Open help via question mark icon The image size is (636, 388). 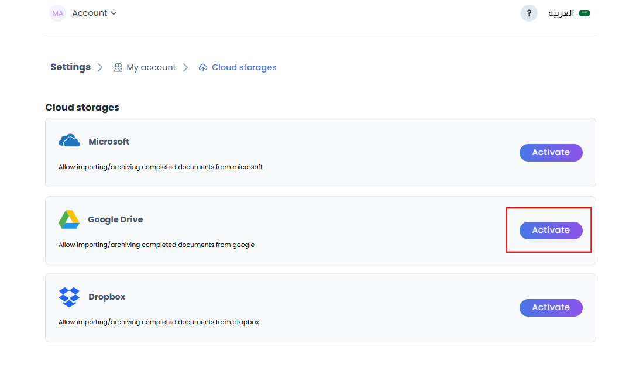[x=529, y=13]
